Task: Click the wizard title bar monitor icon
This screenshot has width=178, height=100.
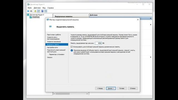Action: pos(48,20)
